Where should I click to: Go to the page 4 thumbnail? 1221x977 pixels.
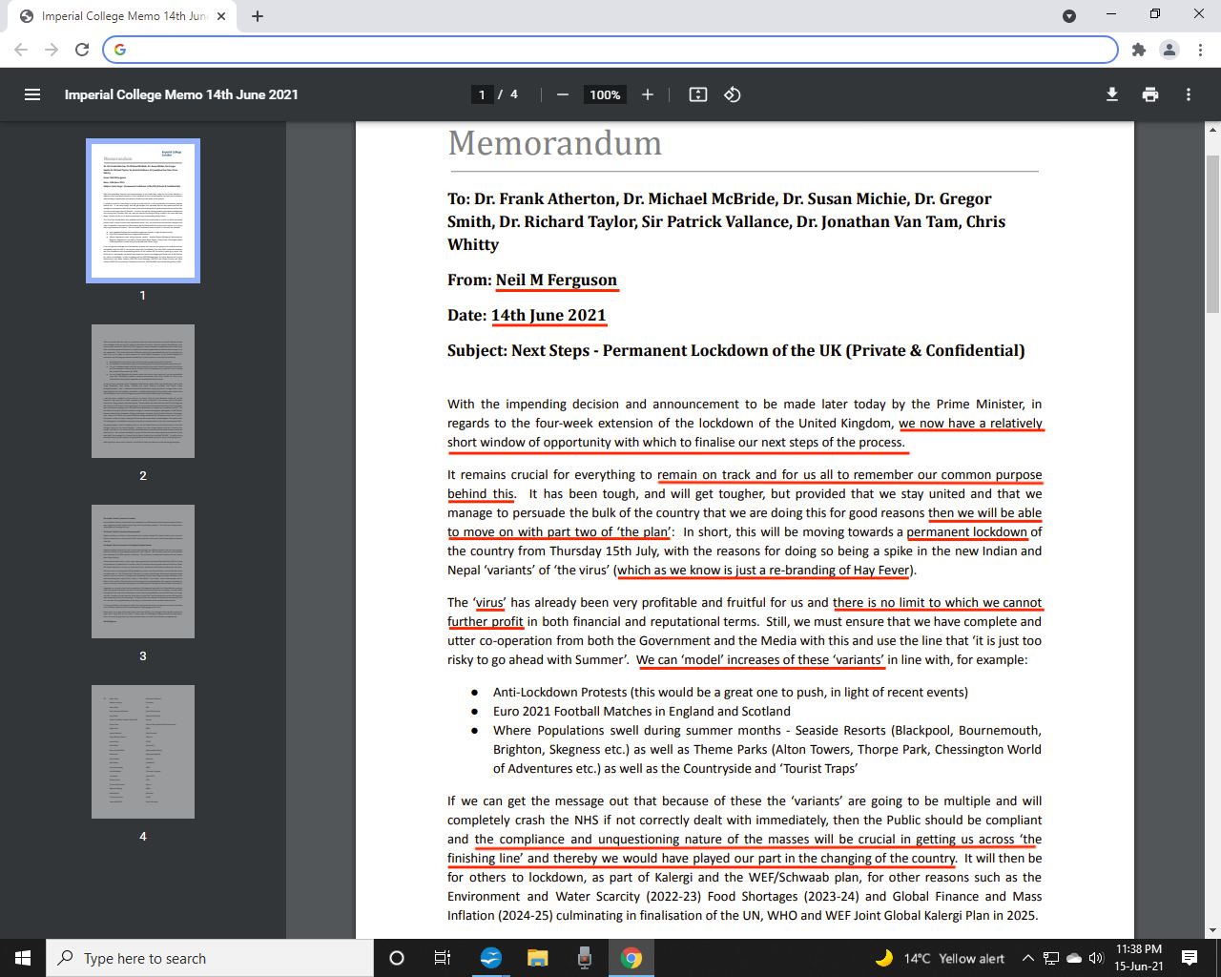click(143, 752)
